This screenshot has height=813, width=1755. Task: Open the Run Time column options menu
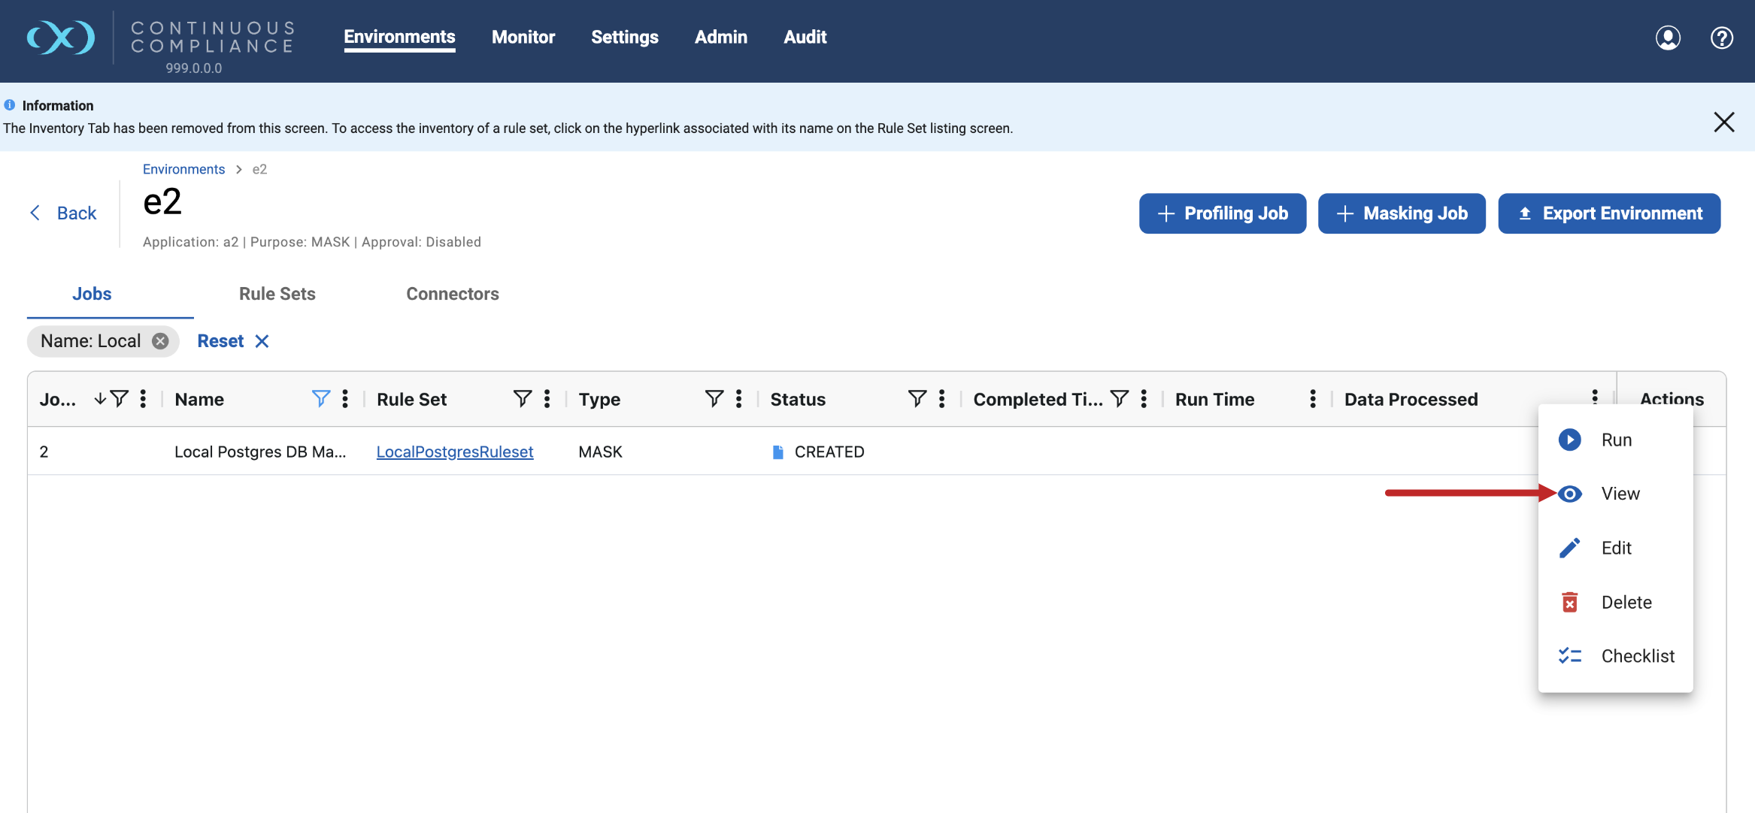click(1313, 399)
